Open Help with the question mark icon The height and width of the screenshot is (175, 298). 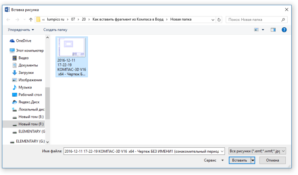284,30
